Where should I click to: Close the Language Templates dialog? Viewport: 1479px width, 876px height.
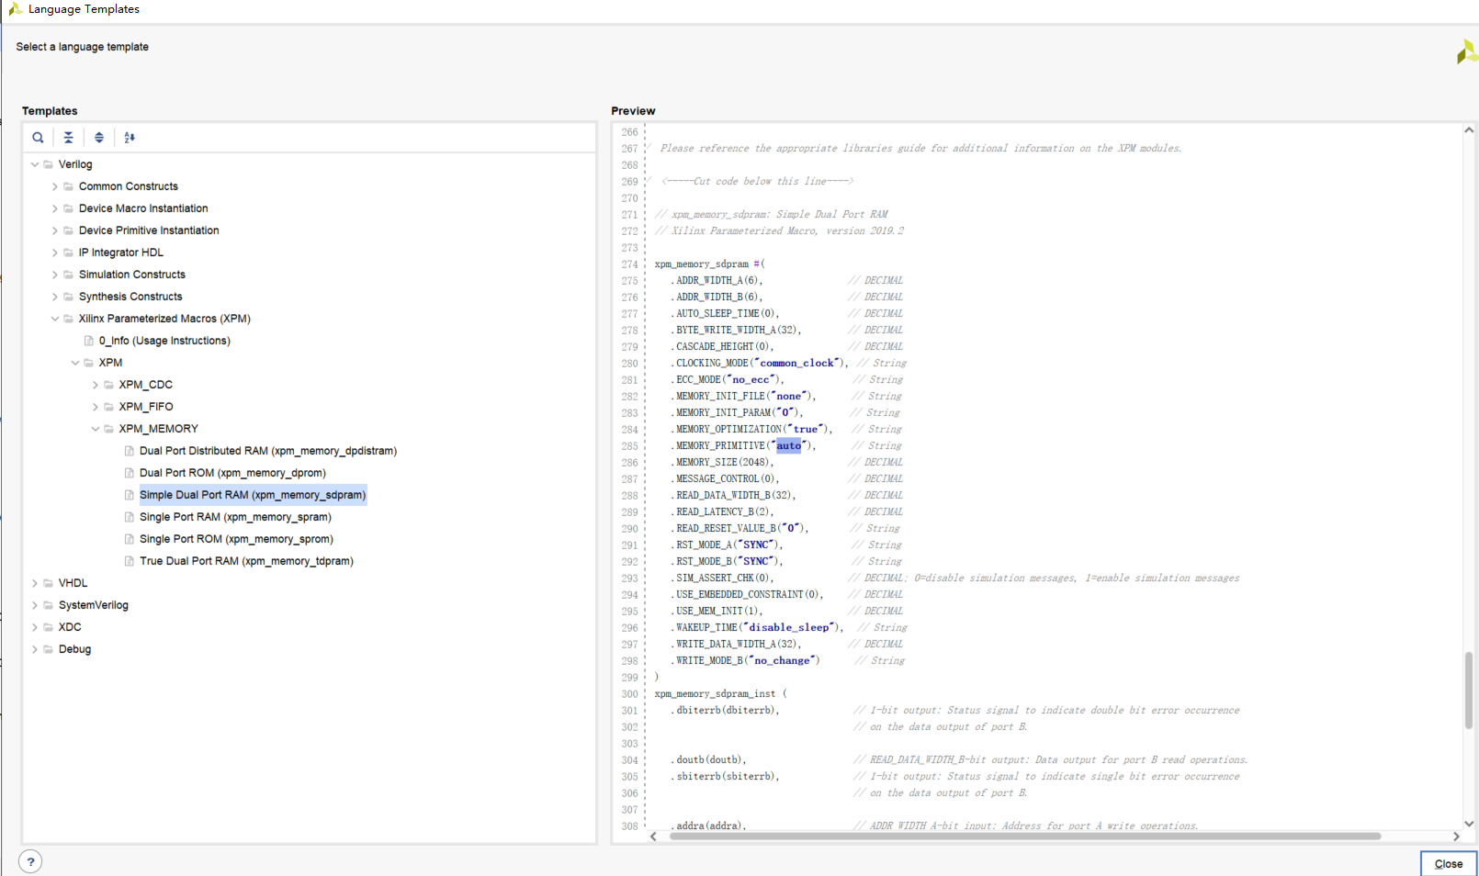click(1449, 864)
